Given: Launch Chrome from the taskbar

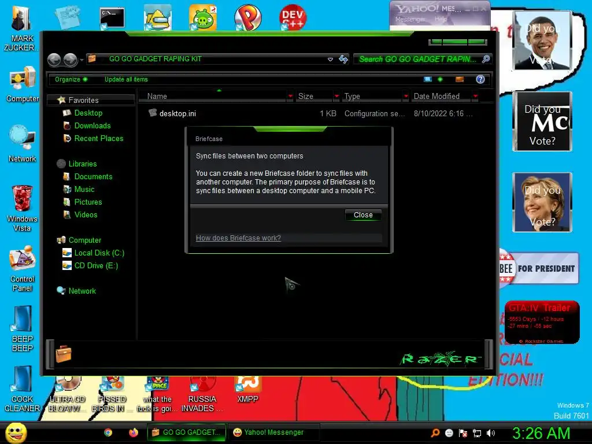Looking at the screenshot, I should click(108, 432).
